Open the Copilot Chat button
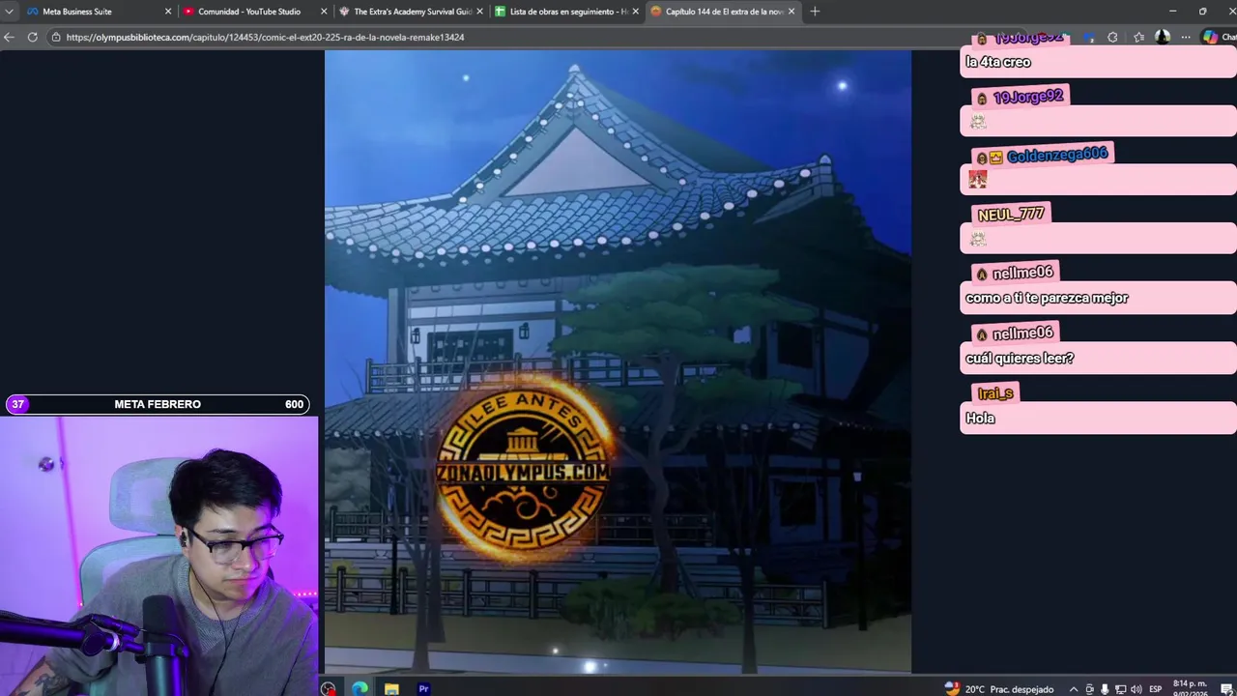 [x=1218, y=37]
